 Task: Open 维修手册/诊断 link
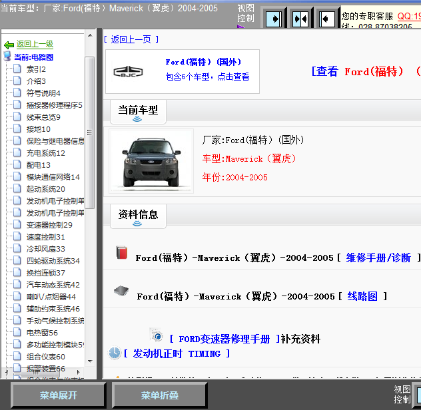coord(378,258)
